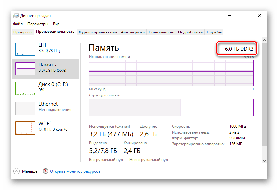
Task: Click the Task Manager title bar icon
Action: point(16,16)
